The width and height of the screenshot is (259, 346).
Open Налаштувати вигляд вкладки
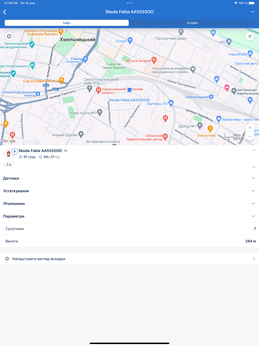[129, 259]
